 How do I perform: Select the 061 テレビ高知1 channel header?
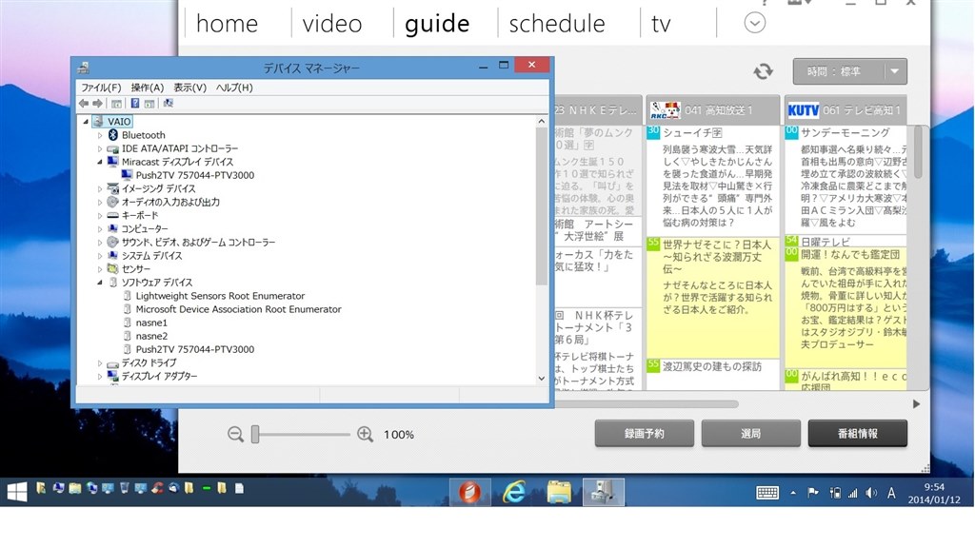[x=846, y=110]
